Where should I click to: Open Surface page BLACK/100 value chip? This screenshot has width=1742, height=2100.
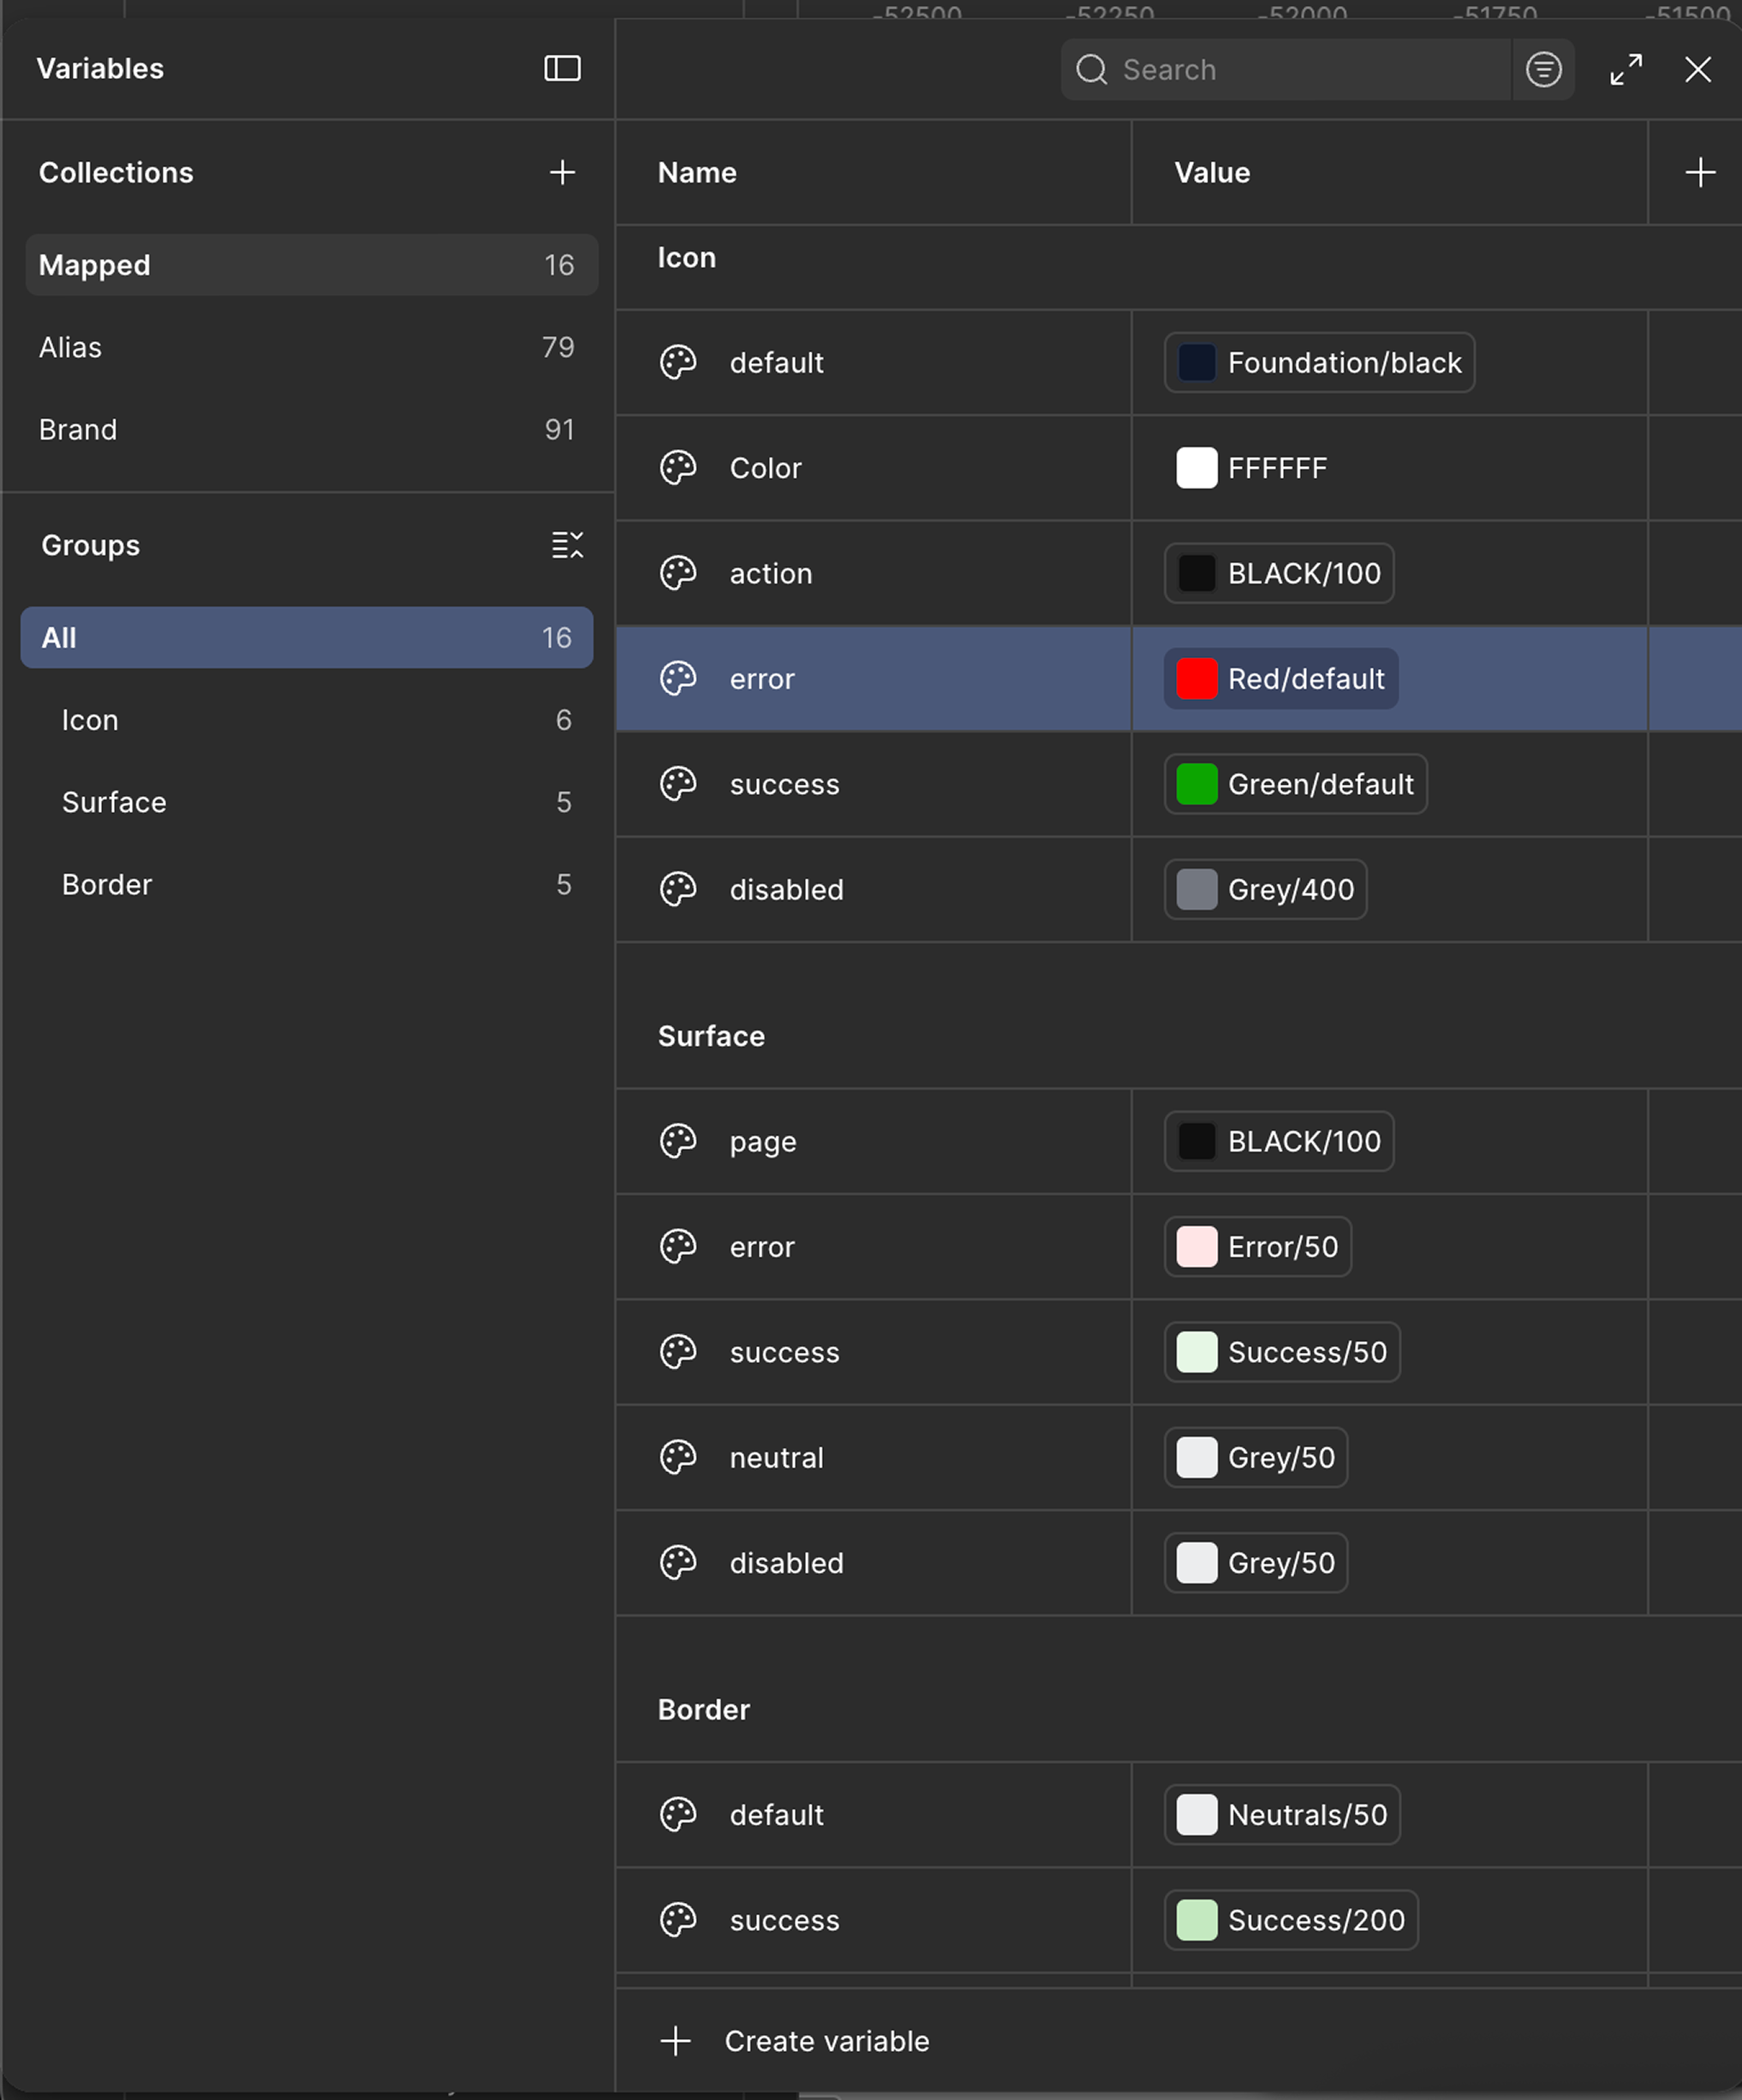[x=1279, y=1141]
